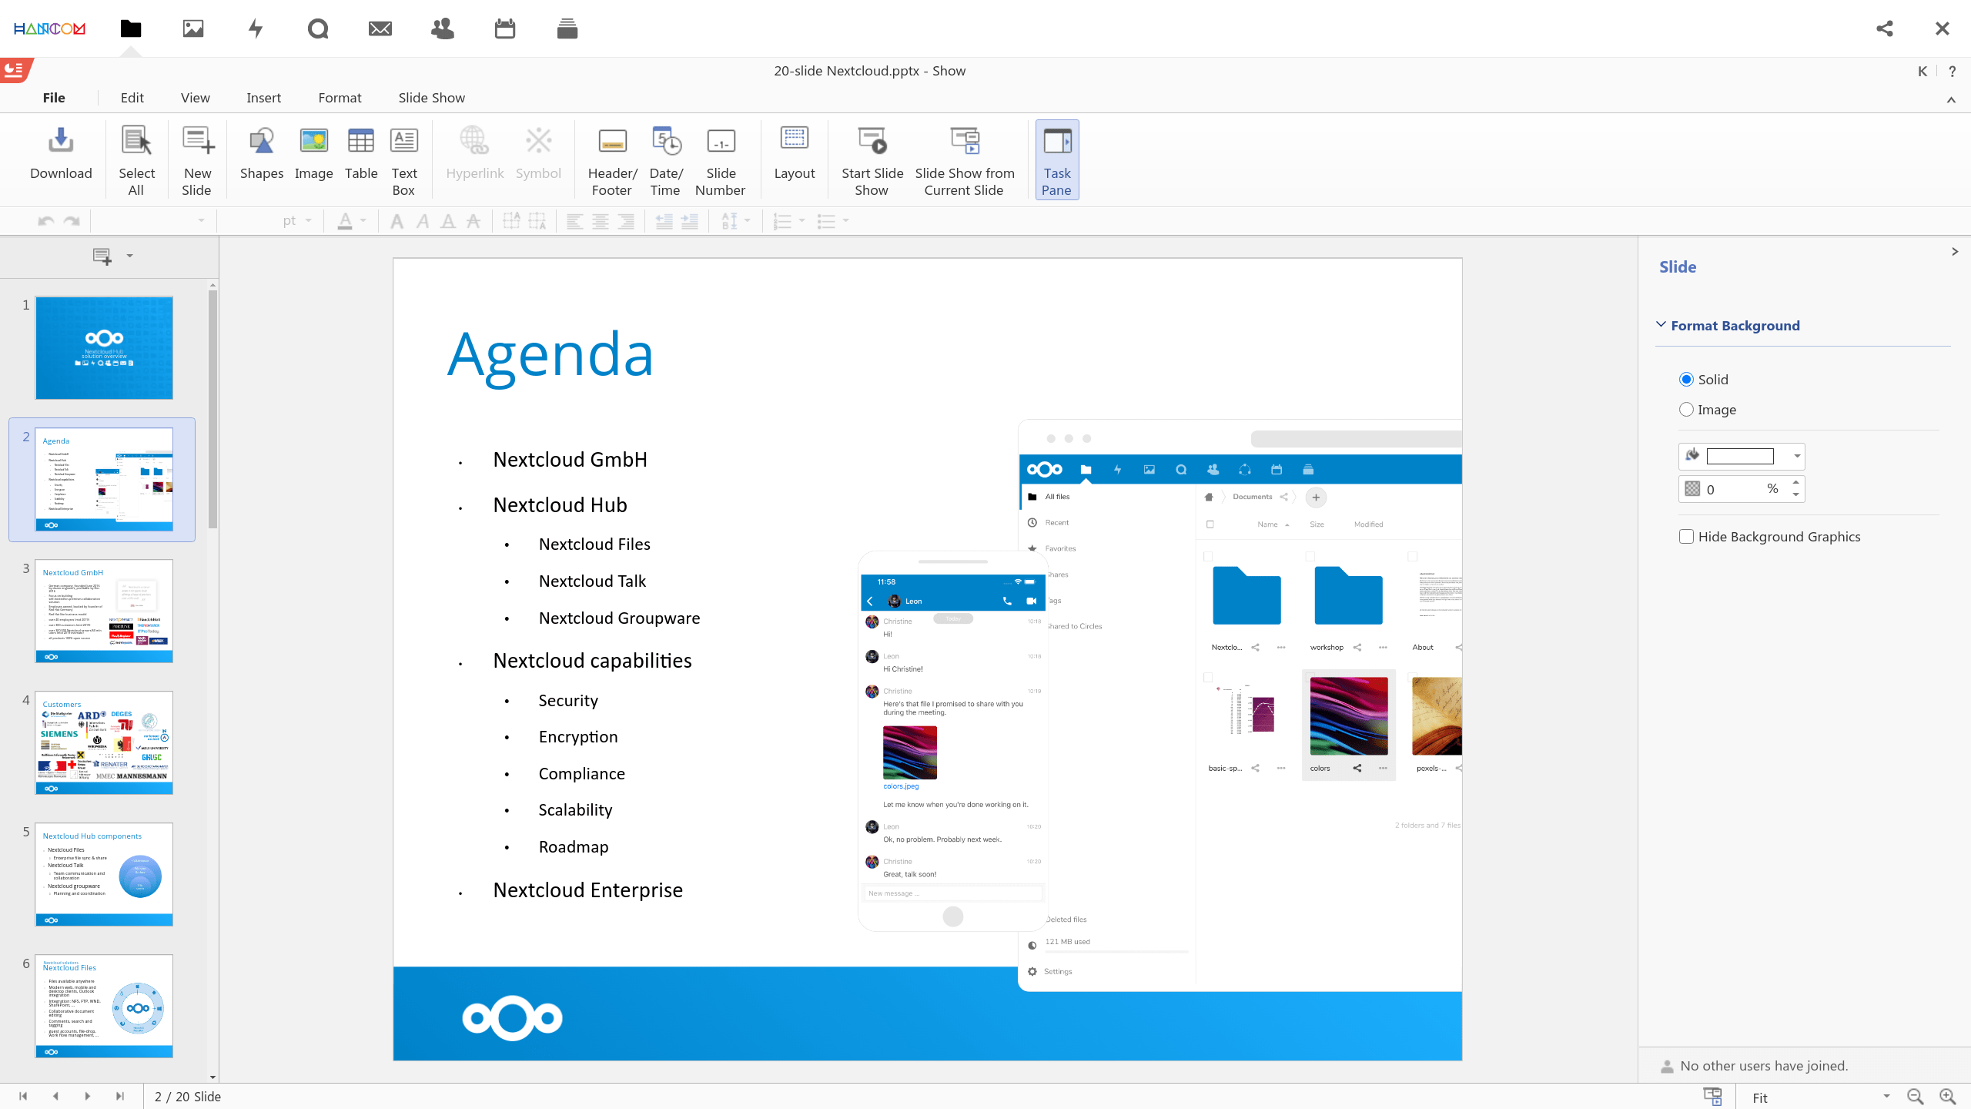
Task: Open the font name dropdown
Action: [x=201, y=221]
